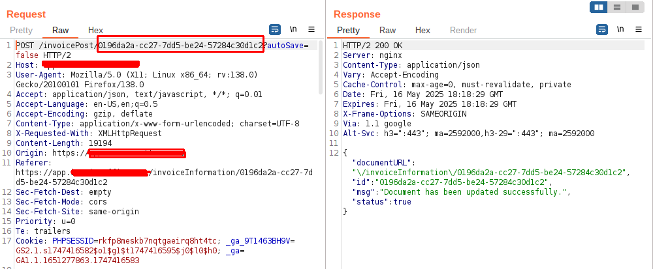Toggle word wrap icon in Response panel
The height and width of the screenshot is (269, 653).
coord(602,29)
